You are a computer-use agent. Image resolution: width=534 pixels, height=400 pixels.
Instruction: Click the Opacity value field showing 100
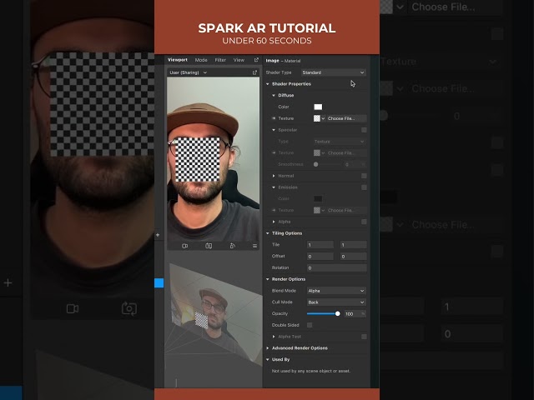tap(355, 313)
